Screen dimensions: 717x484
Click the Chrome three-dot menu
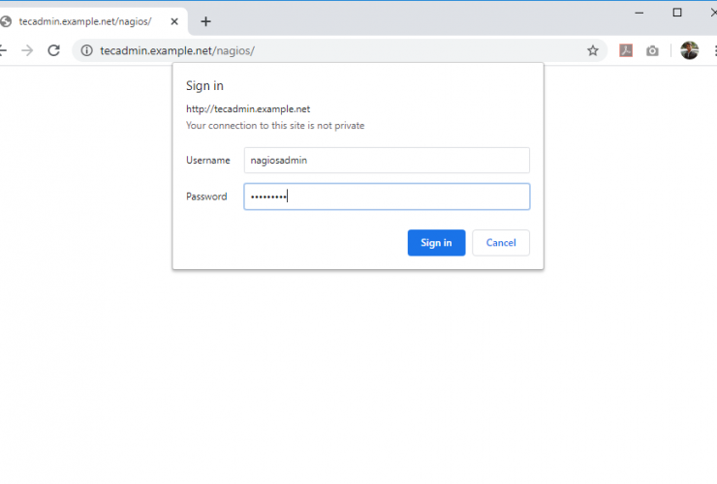tap(712, 50)
